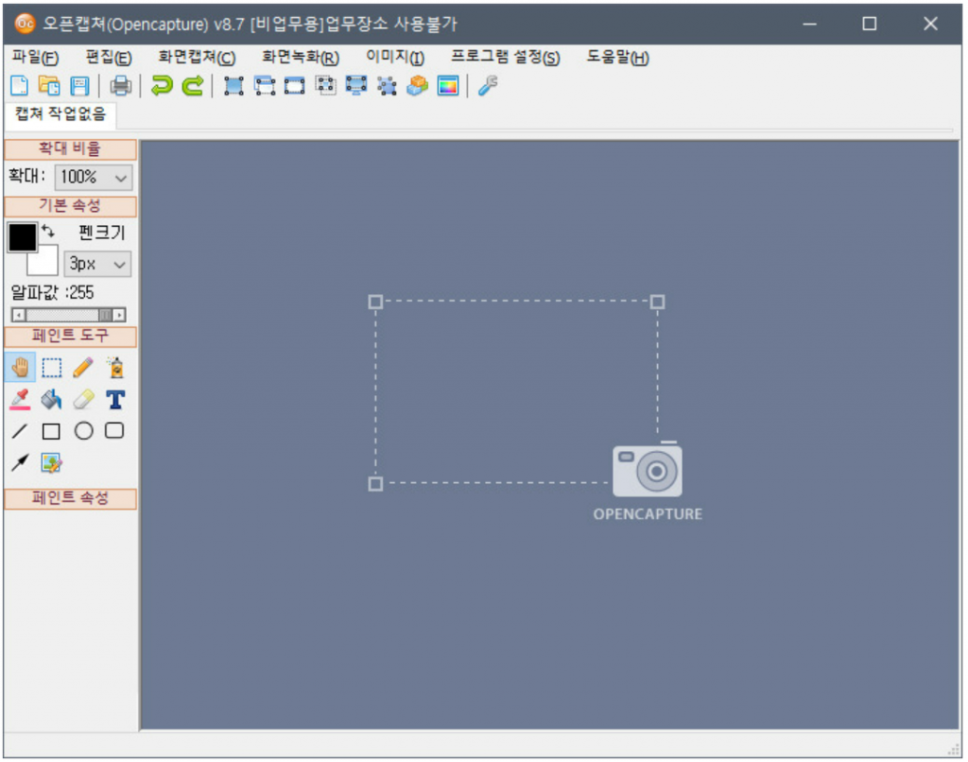Click the fifth capture mode toolbar icon
This screenshot has height=762, width=968.
tap(325, 84)
